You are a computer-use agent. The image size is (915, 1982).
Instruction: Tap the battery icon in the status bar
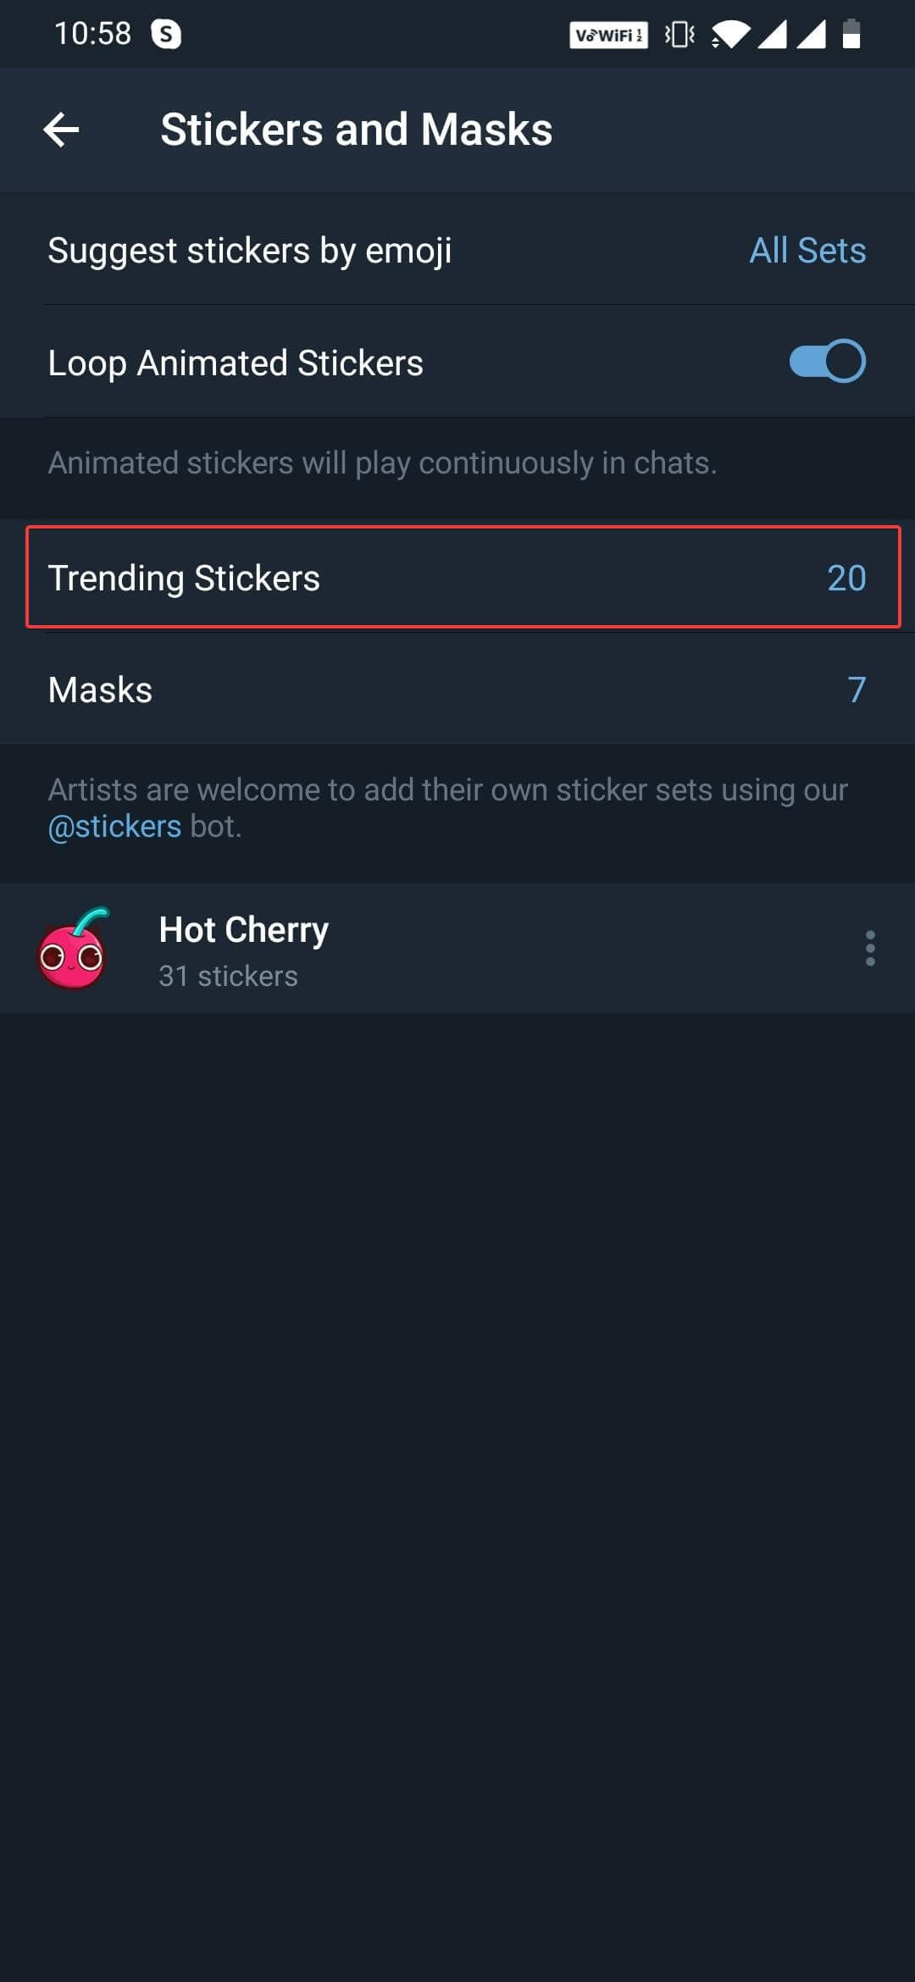pos(851,35)
